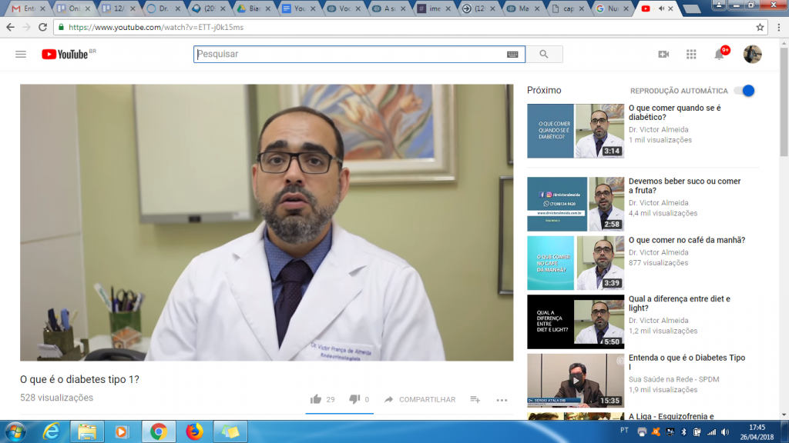
Task: Click inside the Pesquisar search field
Action: tap(347, 54)
